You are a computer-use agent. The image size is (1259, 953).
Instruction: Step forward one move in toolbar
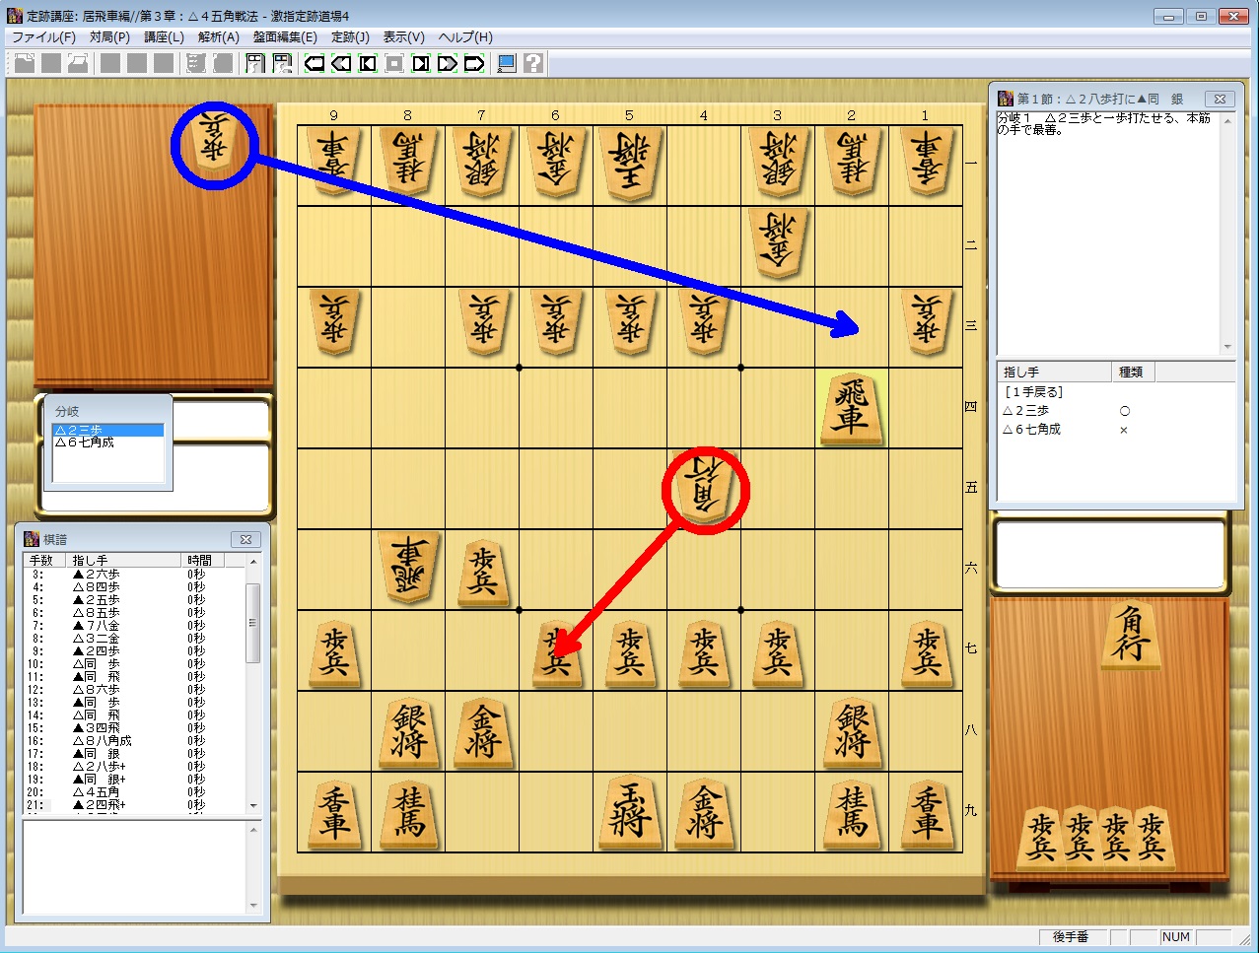pyautogui.click(x=421, y=64)
